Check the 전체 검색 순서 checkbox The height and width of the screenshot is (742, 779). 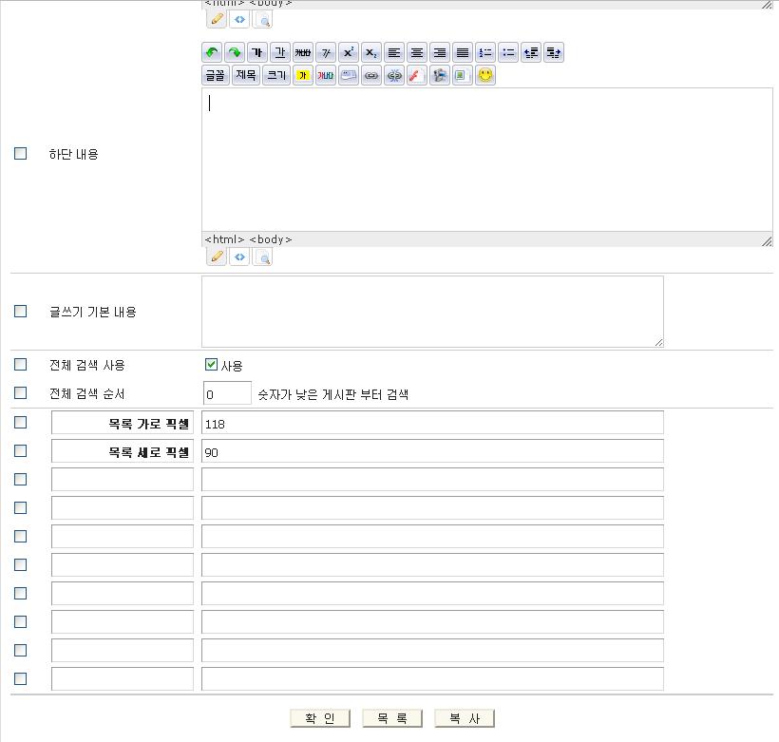[x=20, y=392]
